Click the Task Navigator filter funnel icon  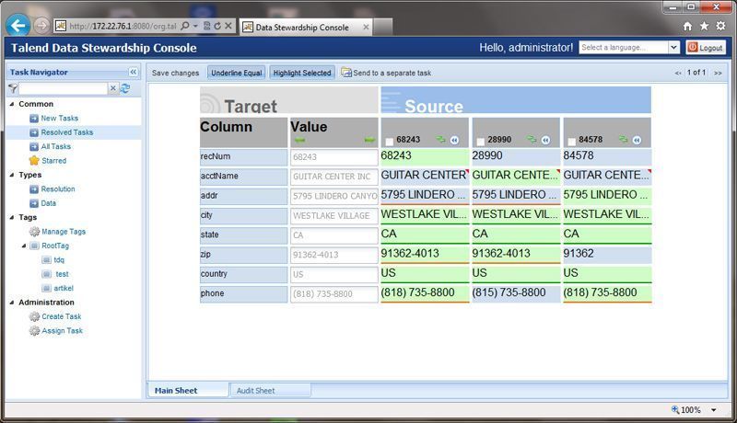pos(13,88)
